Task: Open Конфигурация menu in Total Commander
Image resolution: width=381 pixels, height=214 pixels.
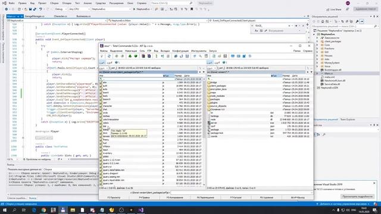Action: (x=180, y=51)
